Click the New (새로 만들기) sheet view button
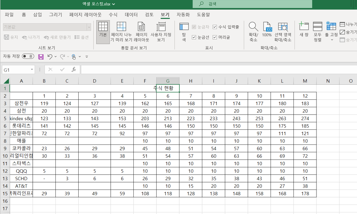The height and width of the screenshot is (214, 357). point(57,37)
